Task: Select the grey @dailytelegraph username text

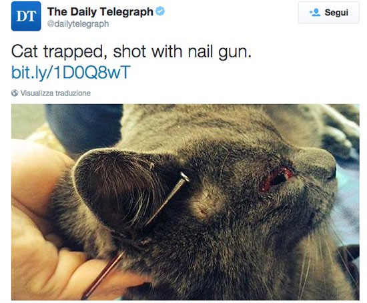Action: [x=78, y=23]
